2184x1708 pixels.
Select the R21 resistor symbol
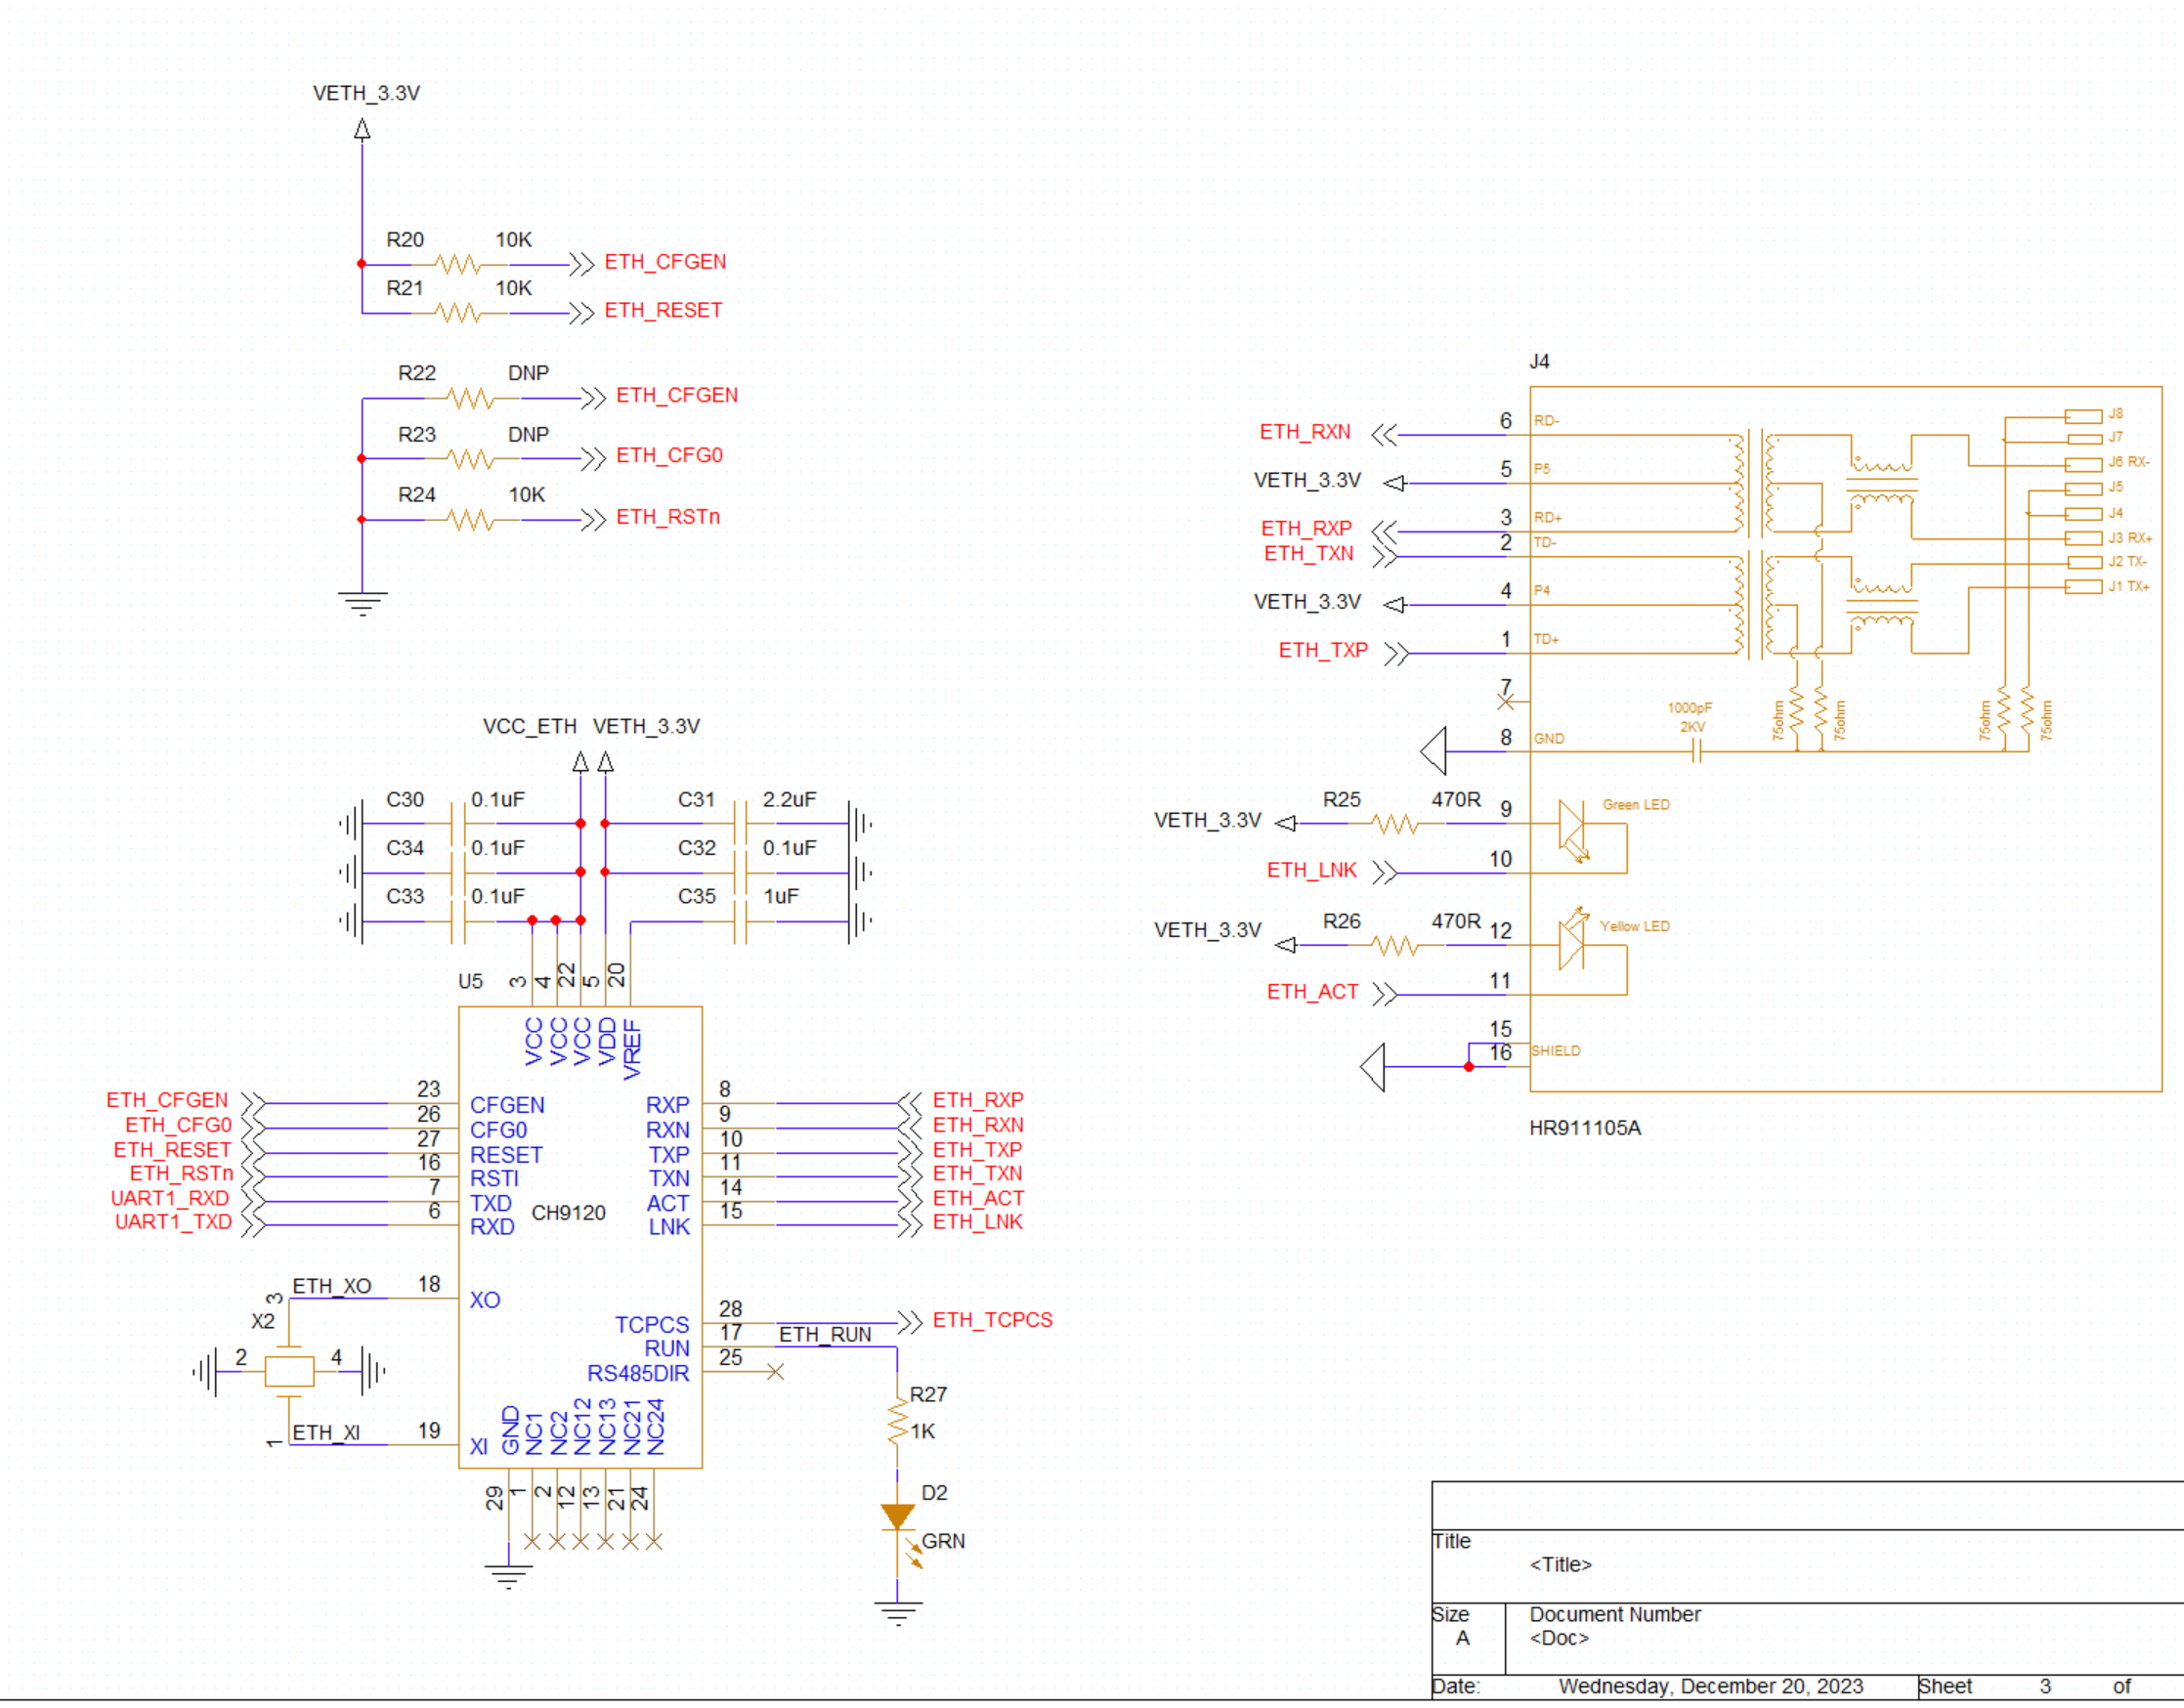tap(459, 313)
